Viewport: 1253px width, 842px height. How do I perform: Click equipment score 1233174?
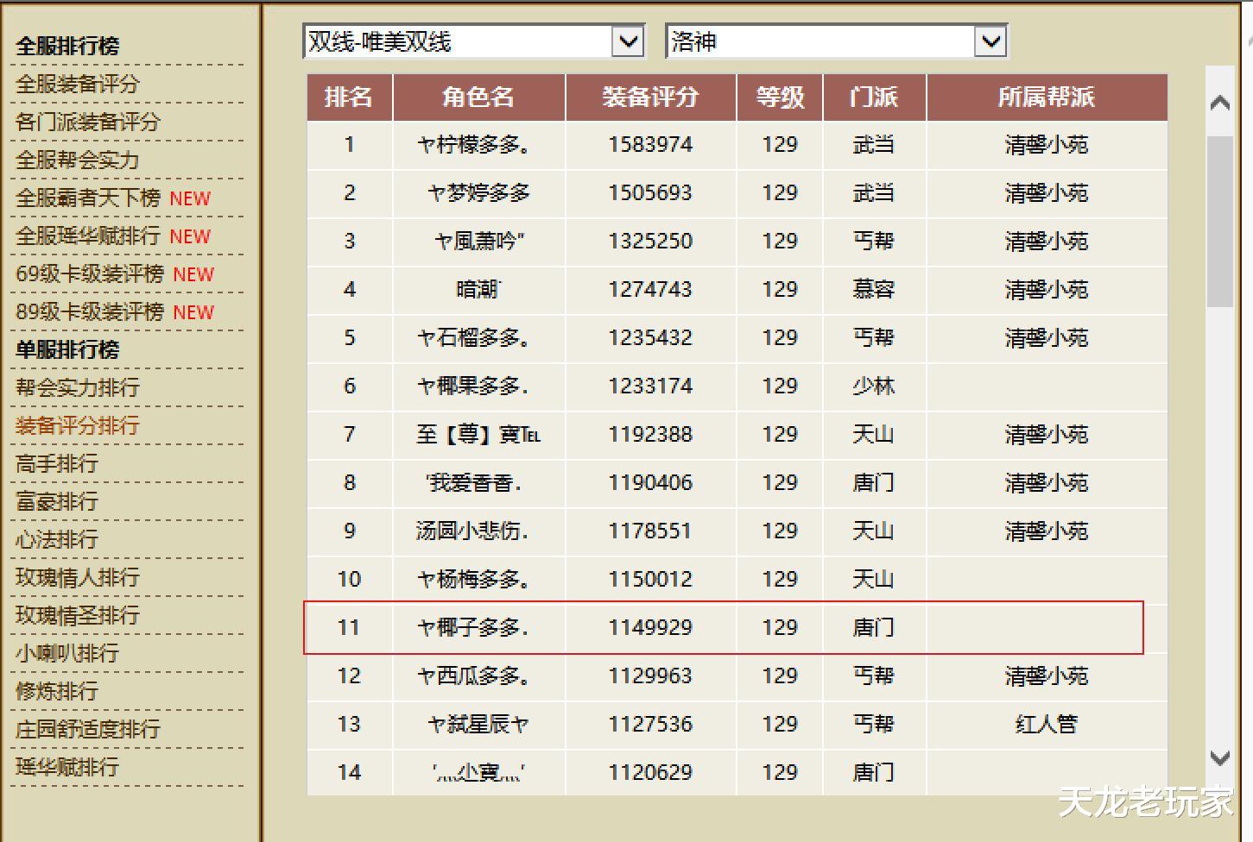coord(650,386)
